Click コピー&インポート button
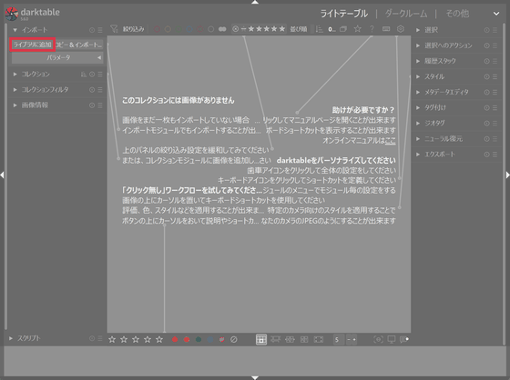The width and height of the screenshot is (510, 380). [79, 45]
